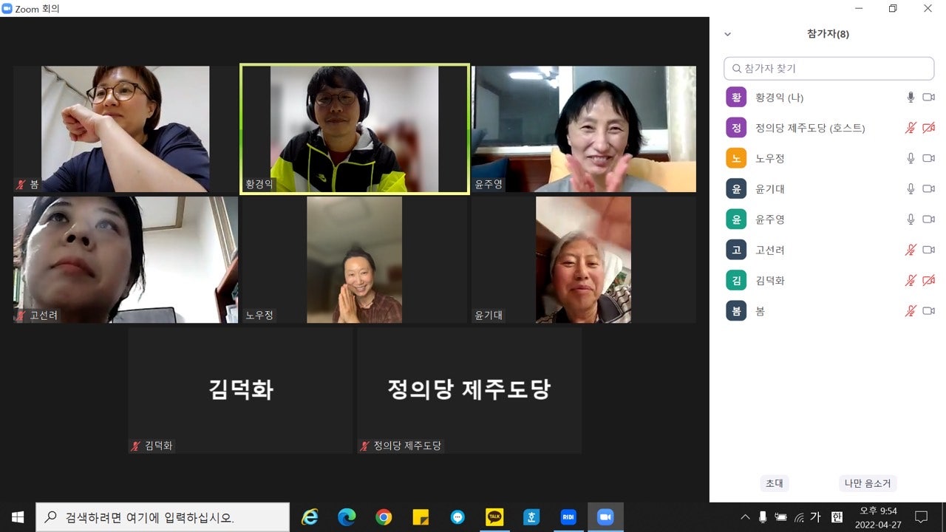This screenshot has width=946, height=532.
Task: Open the taskbar clock and date flyout
Action: coord(878,517)
